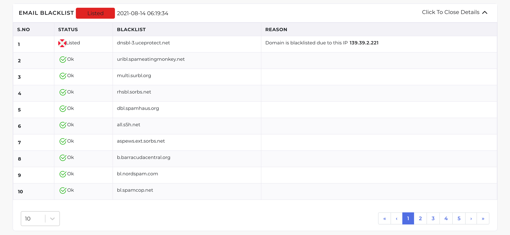
Task: Select the aspews.ext.sorbs.net blacklist cell
Action: tap(187, 143)
